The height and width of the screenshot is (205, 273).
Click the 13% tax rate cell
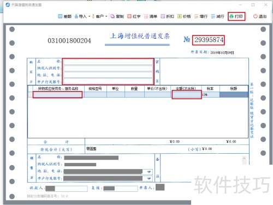pos(211,95)
